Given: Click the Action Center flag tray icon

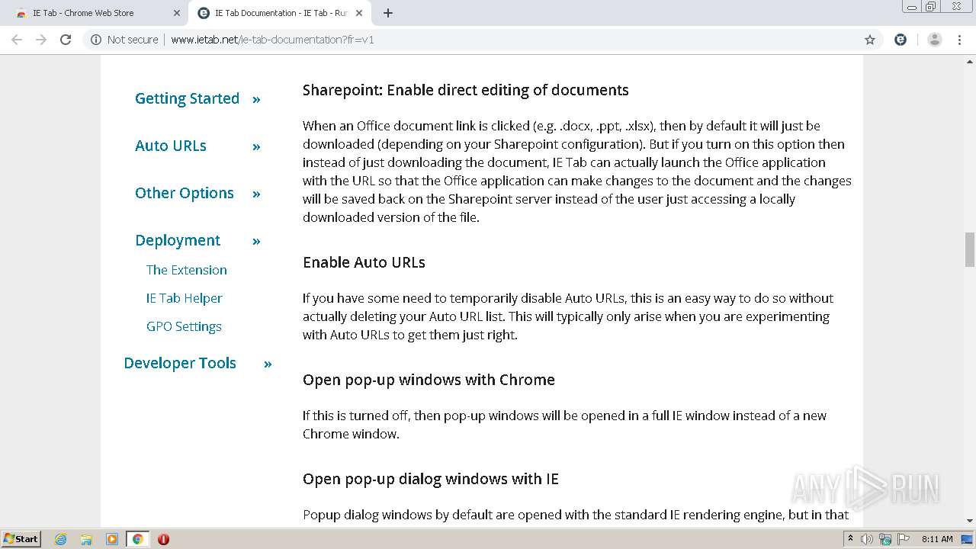Looking at the screenshot, I should tap(903, 539).
